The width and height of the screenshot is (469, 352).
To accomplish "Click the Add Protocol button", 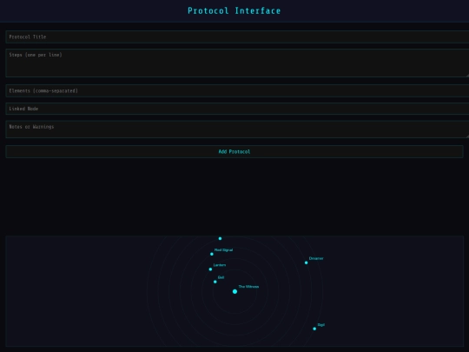I will (234, 151).
